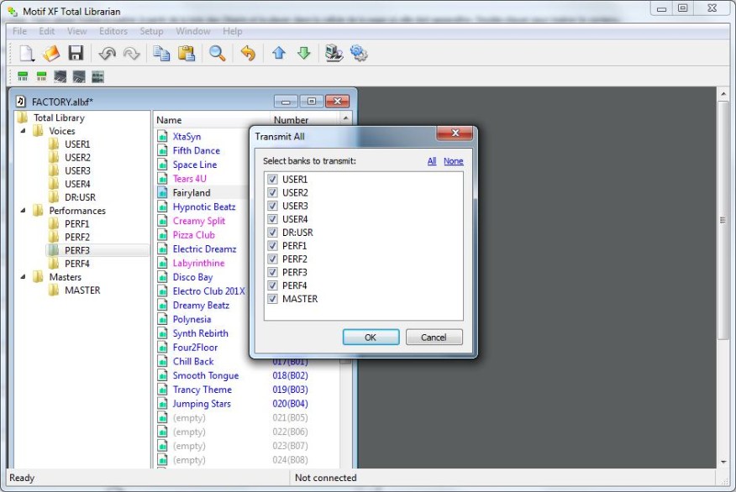Uncheck the PERF4 bank checkbox
Image resolution: width=736 pixels, height=492 pixels.
(272, 285)
